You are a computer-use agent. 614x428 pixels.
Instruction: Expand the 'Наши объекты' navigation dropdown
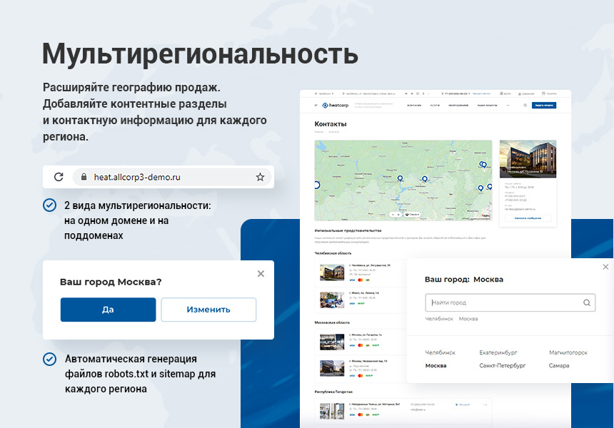pos(487,104)
